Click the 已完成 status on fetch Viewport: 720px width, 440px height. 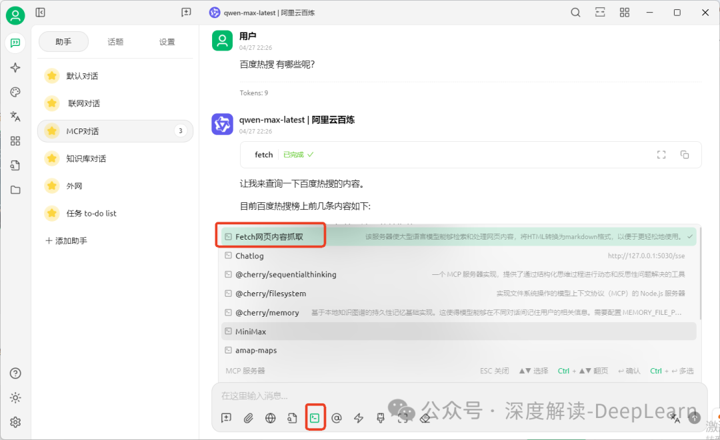click(x=298, y=154)
